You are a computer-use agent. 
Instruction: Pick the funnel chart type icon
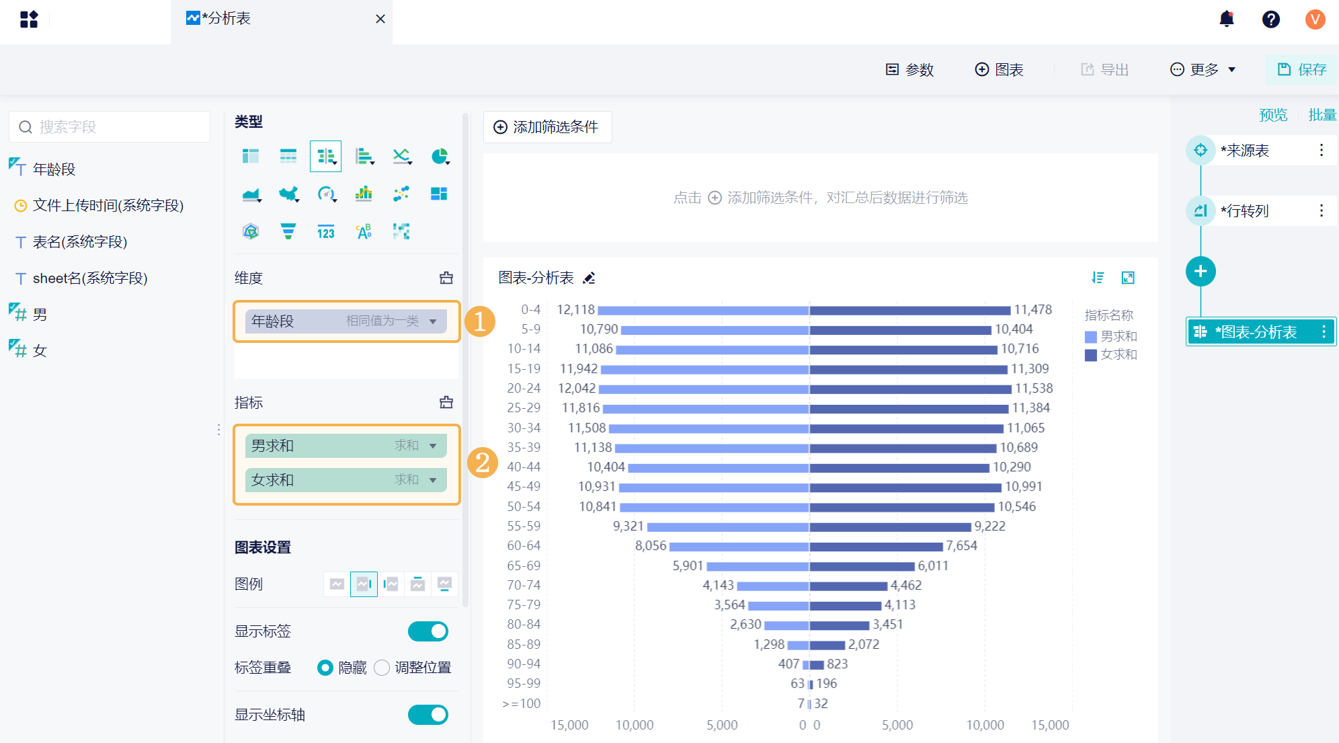click(288, 232)
